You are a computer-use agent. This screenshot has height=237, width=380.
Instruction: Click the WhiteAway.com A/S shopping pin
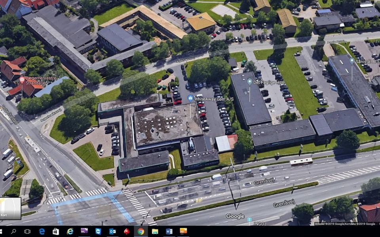click(x=190, y=98)
